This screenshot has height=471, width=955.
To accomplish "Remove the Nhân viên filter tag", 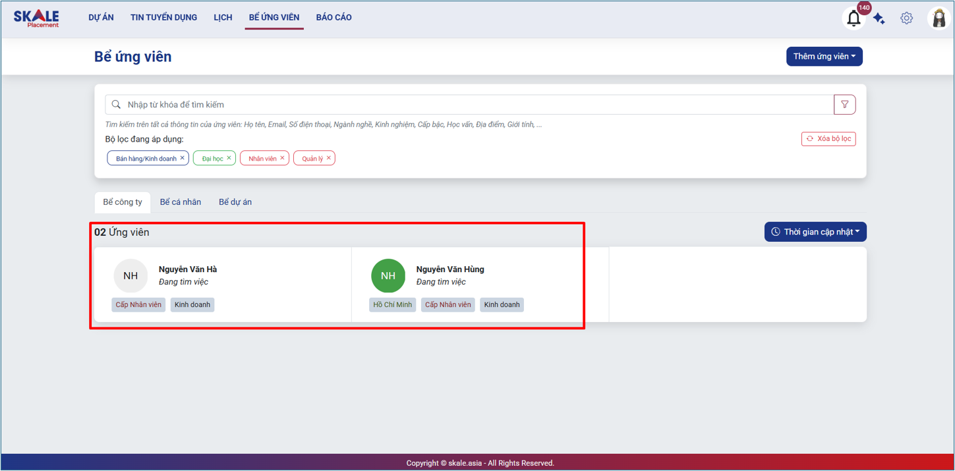I will coord(283,158).
